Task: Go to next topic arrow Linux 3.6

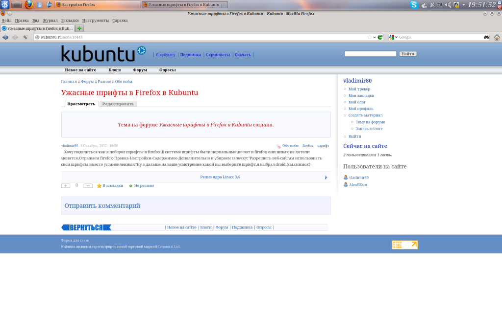Action: 326,177
